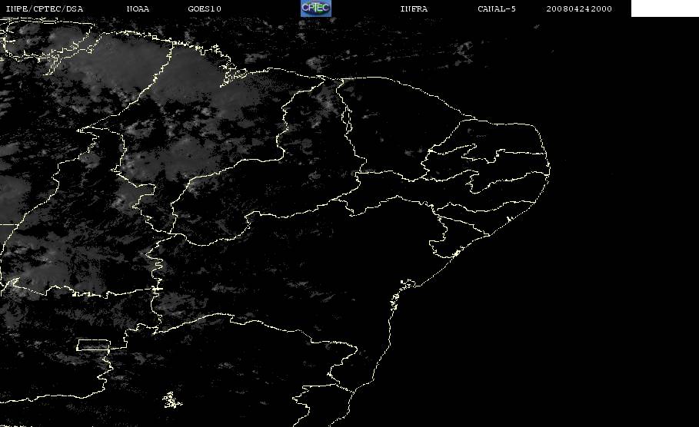Click the CANAL-5 channel label
699x427 pixels.
pos(497,8)
